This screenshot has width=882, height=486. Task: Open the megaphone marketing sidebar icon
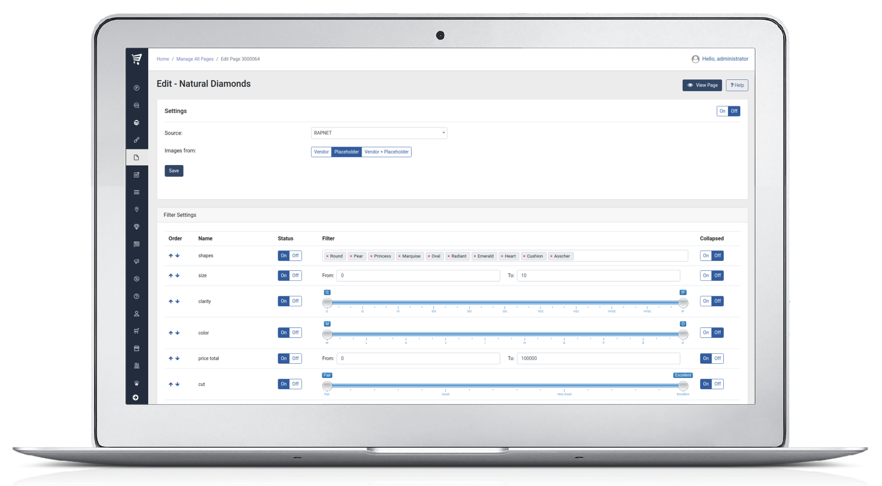[x=136, y=262]
